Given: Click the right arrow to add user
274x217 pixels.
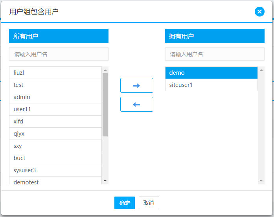Looking at the screenshot, I should [x=136, y=85].
